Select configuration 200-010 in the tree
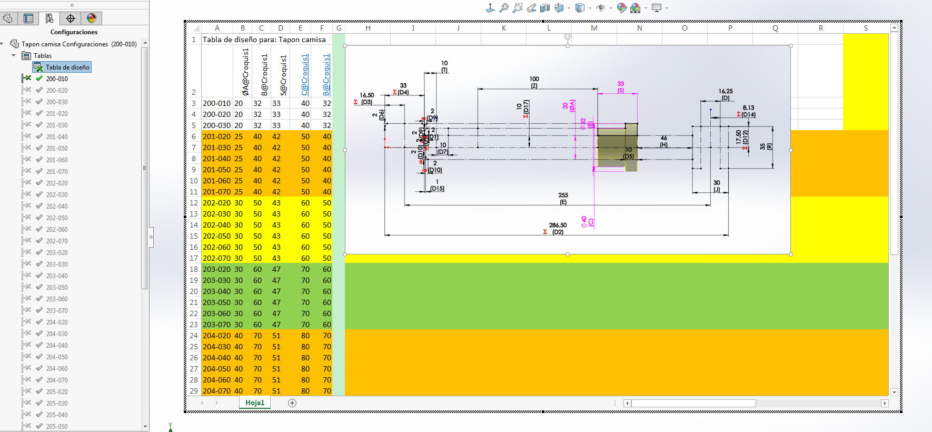Viewport: 932px width, 432px height. [57, 78]
